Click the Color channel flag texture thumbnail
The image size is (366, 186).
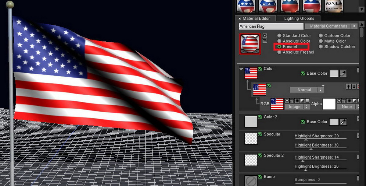(251, 73)
